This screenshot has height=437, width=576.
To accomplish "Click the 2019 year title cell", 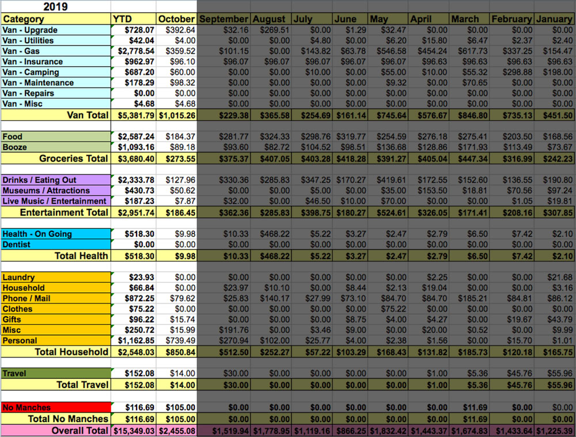I will click(55, 7).
